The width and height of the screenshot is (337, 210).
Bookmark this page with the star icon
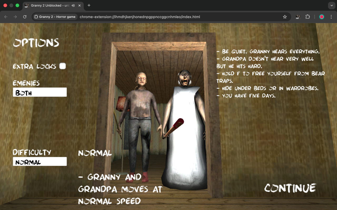point(285,17)
